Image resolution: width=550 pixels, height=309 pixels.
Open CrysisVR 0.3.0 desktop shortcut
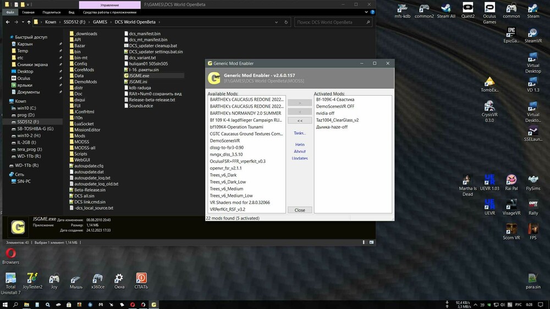490,112
